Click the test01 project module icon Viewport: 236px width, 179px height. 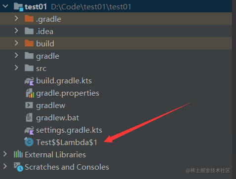coord(18,7)
